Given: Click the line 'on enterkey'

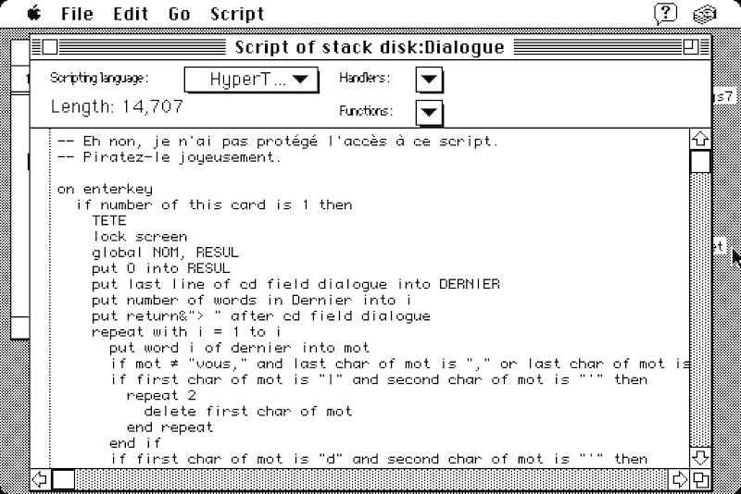Looking at the screenshot, I should pos(105,190).
